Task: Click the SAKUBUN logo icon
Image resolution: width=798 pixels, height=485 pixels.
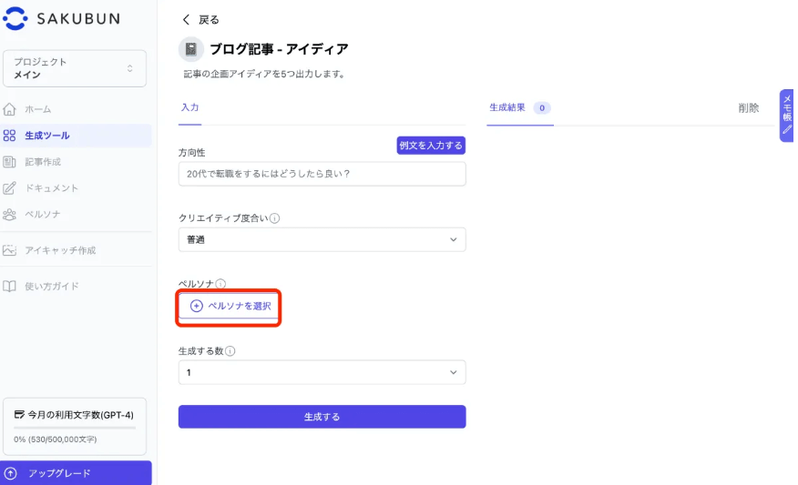Action: click(x=15, y=19)
